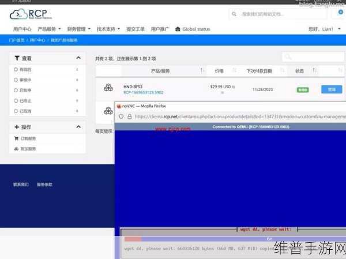Open the RCP-1669653123.5902 hostname link
Image resolution: width=346 pixels, height=259 pixels.
[x=143, y=92]
